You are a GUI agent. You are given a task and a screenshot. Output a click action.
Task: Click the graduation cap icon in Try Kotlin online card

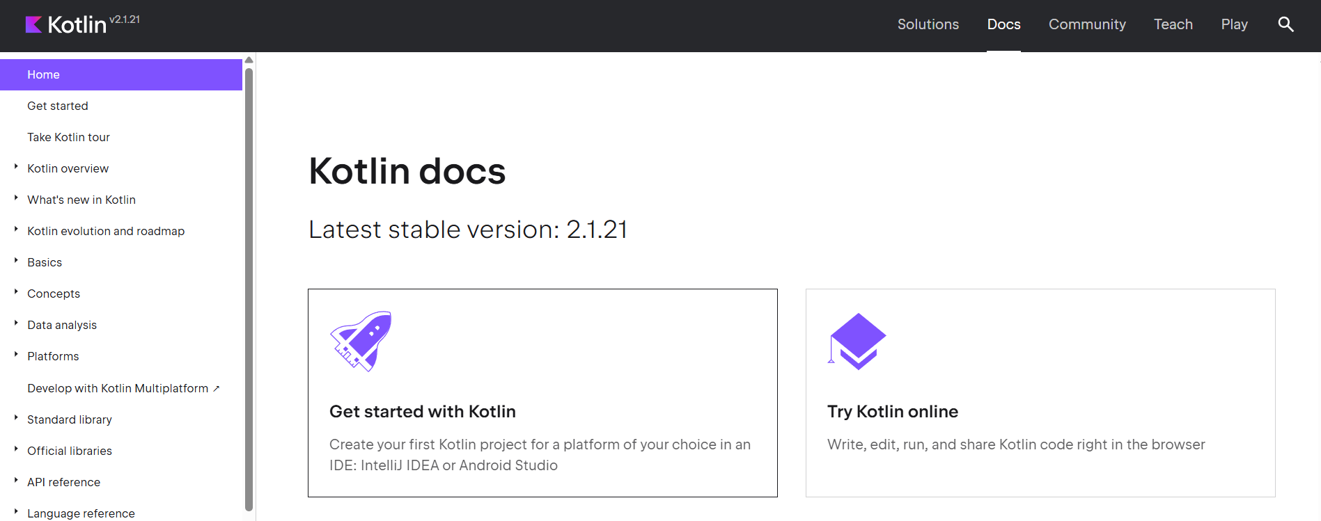[857, 341]
